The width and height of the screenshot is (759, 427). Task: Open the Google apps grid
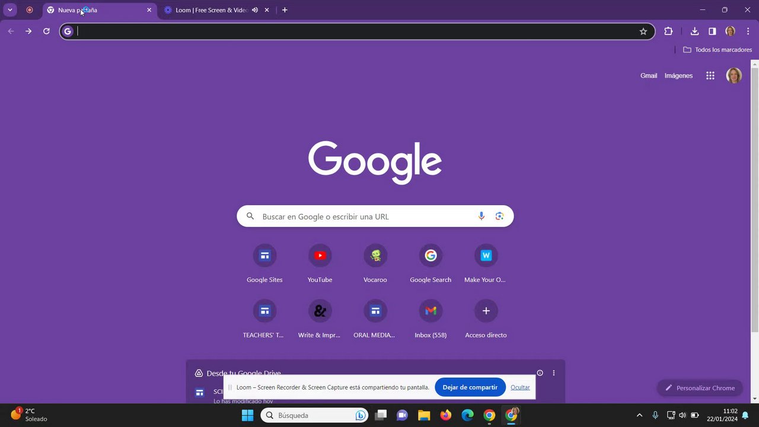point(710,76)
